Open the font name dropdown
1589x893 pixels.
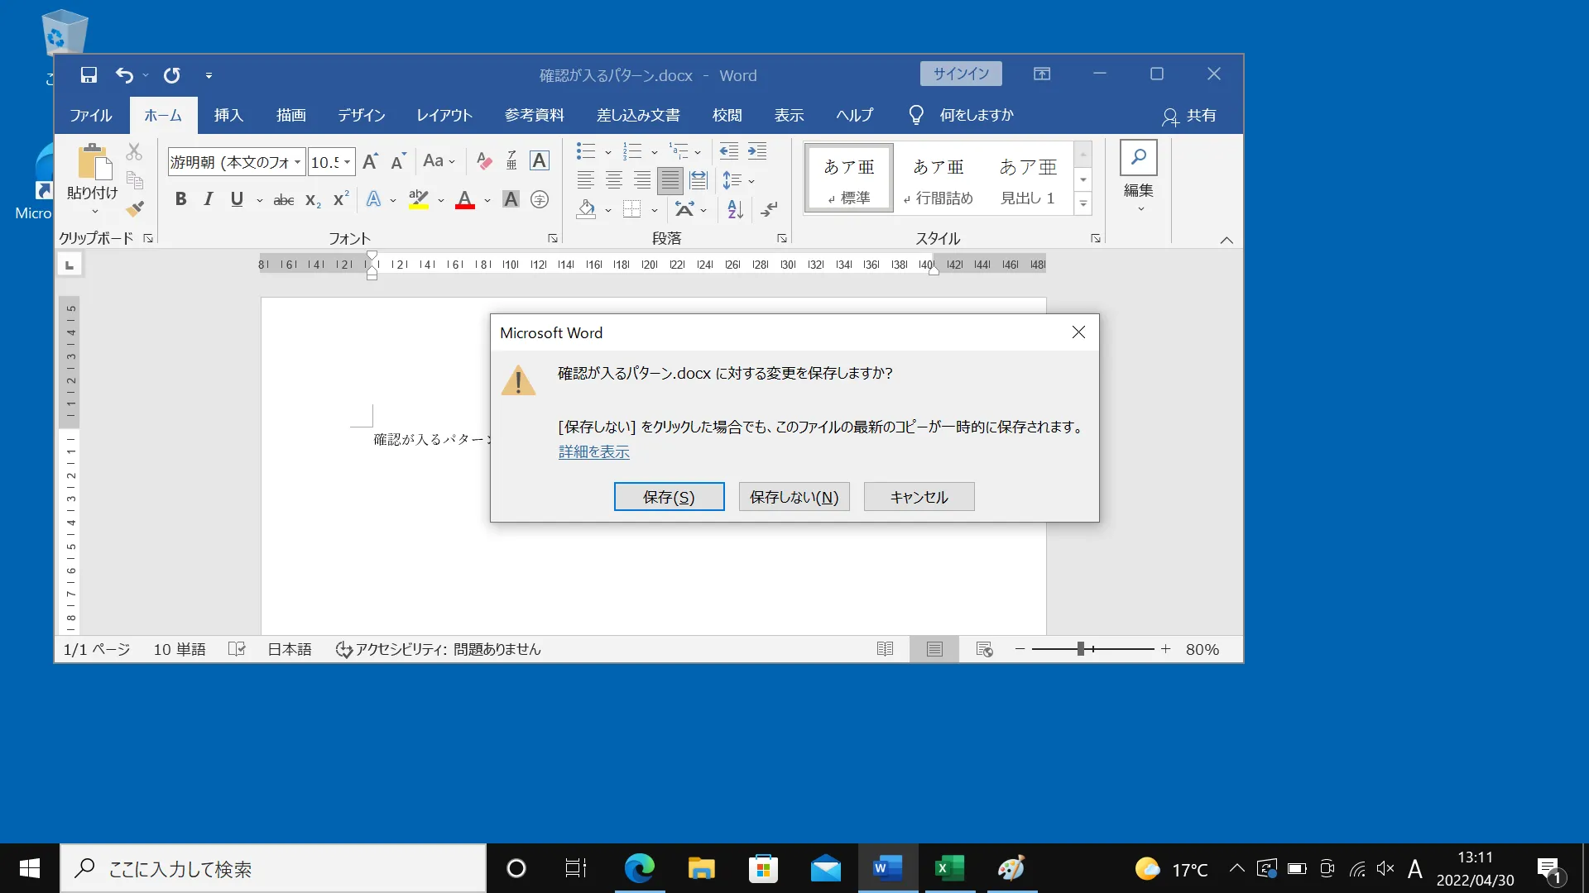(x=297, y=162)
